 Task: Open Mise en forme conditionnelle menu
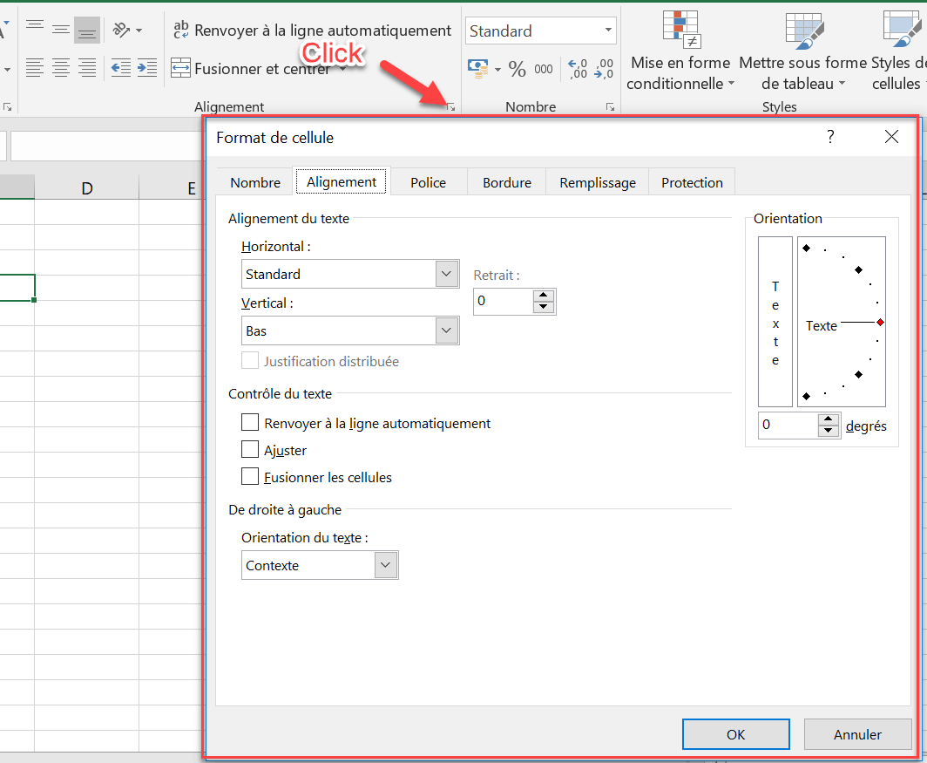[x=680, y=51]
